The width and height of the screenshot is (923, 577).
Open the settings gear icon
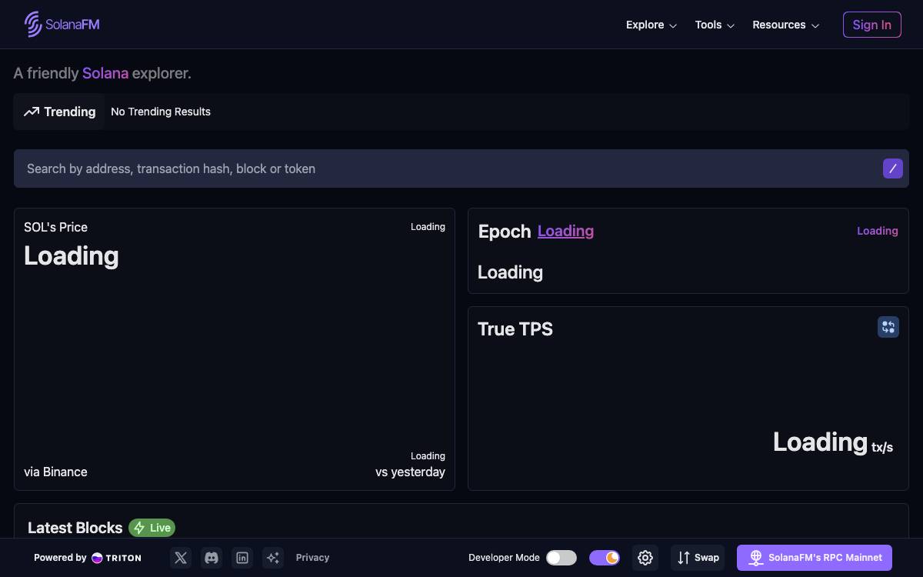(645, 558)
